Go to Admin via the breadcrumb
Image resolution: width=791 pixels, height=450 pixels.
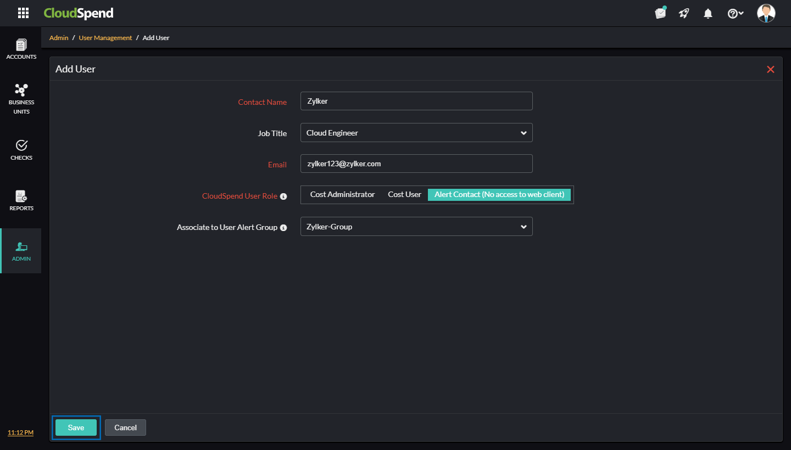point(59,37)
